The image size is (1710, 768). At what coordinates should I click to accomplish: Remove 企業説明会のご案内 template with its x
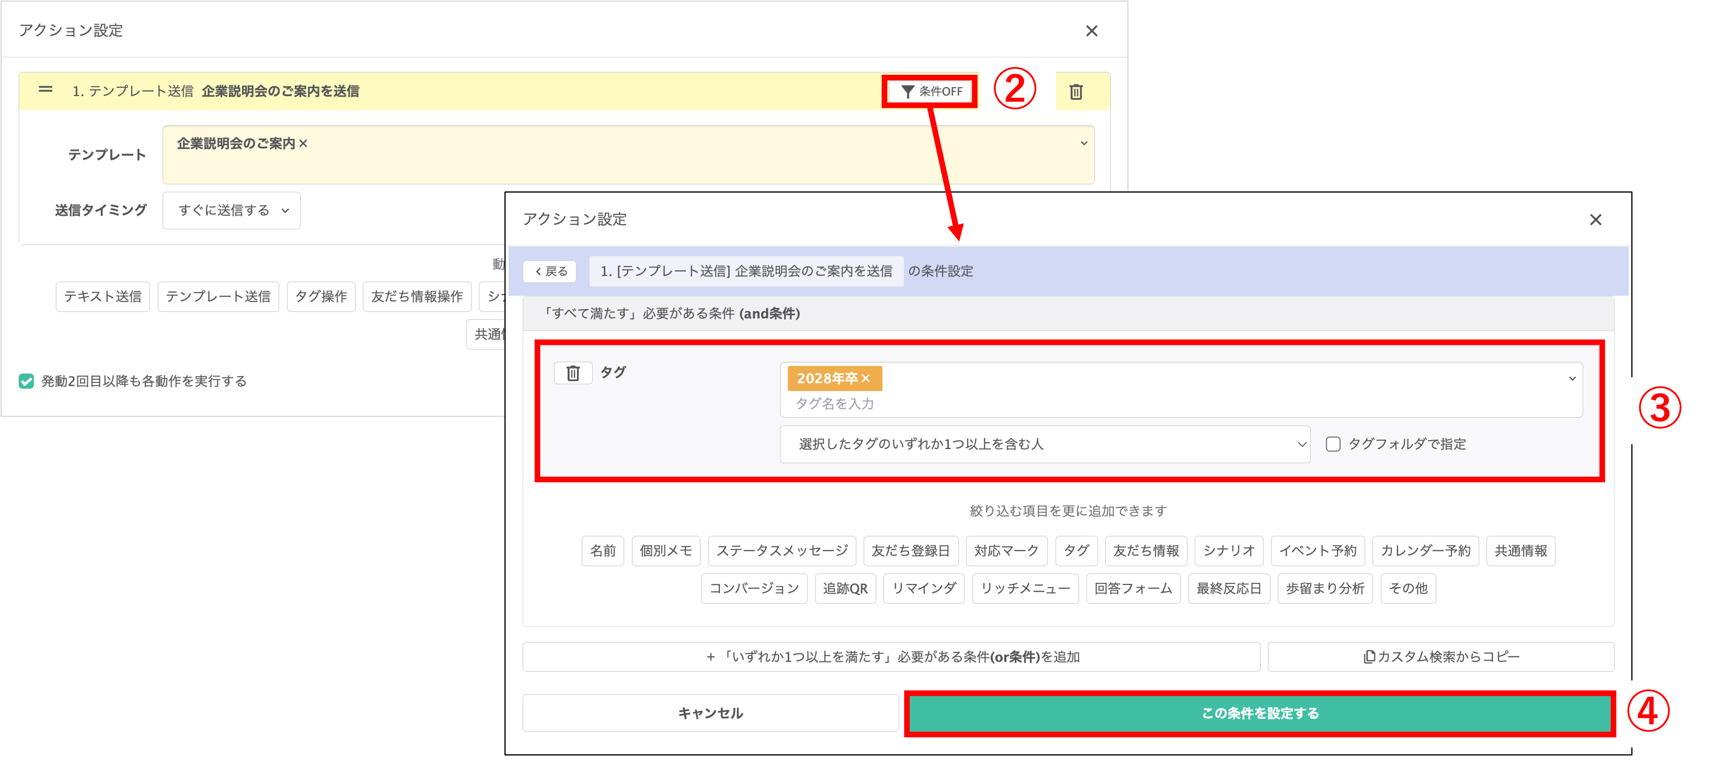click(303, 144)
